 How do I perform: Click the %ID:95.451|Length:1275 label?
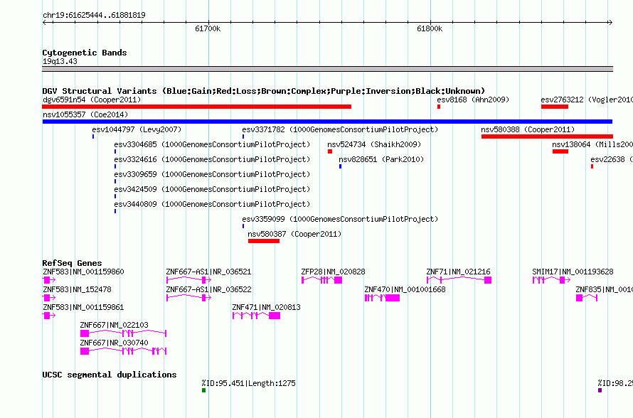pyautogui.click(x=249, y=383)
